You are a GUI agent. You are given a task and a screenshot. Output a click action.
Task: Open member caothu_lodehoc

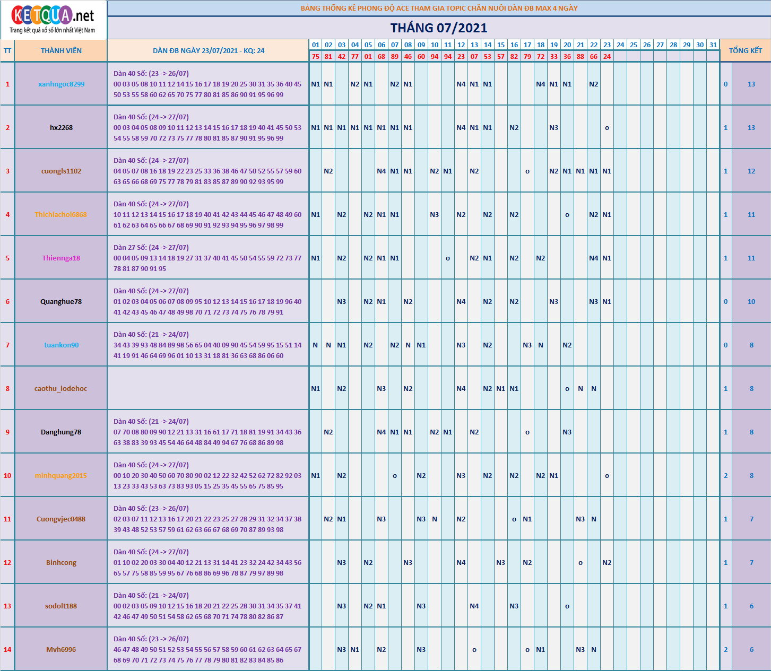click(x=61, y=388)
